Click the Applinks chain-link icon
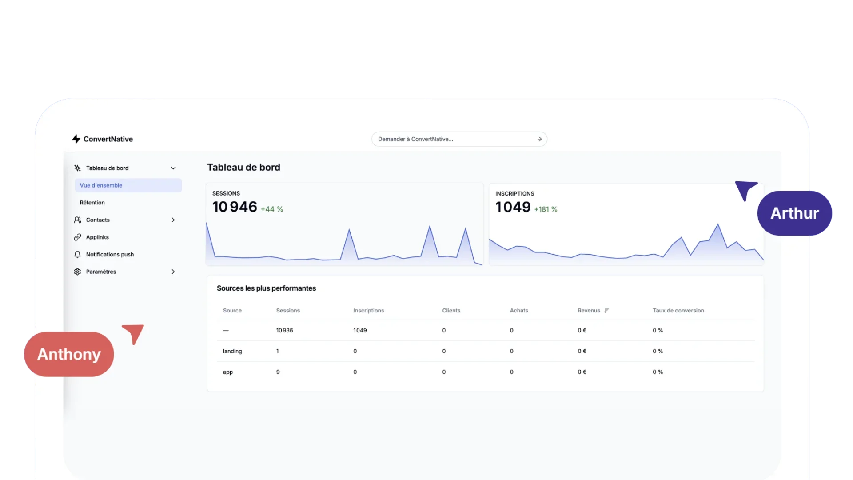Screen dimensions: 853x480 pos(77,237)
